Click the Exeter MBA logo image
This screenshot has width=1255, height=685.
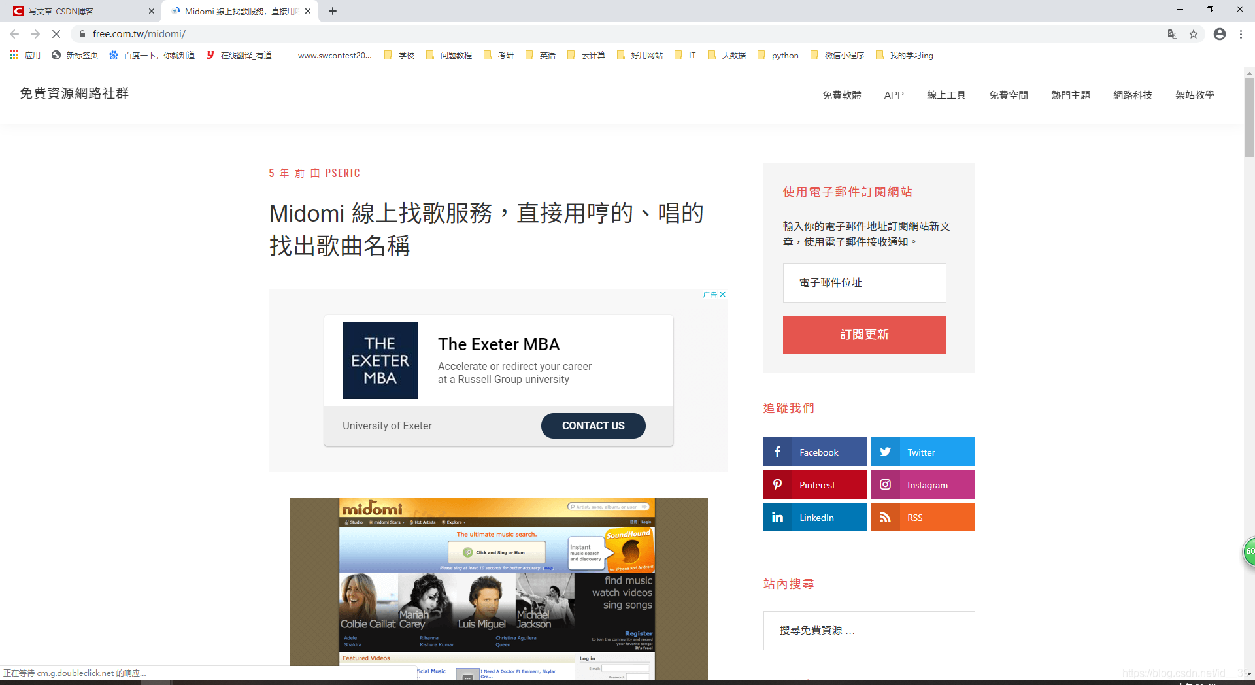tap(380, 360)
